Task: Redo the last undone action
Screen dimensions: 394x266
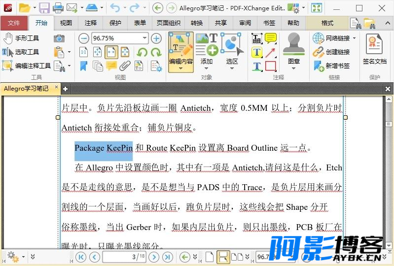Action: coord(135,8)
